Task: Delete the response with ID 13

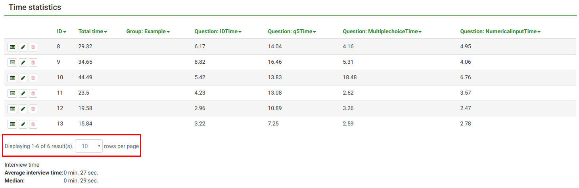Action: point(33,124)
